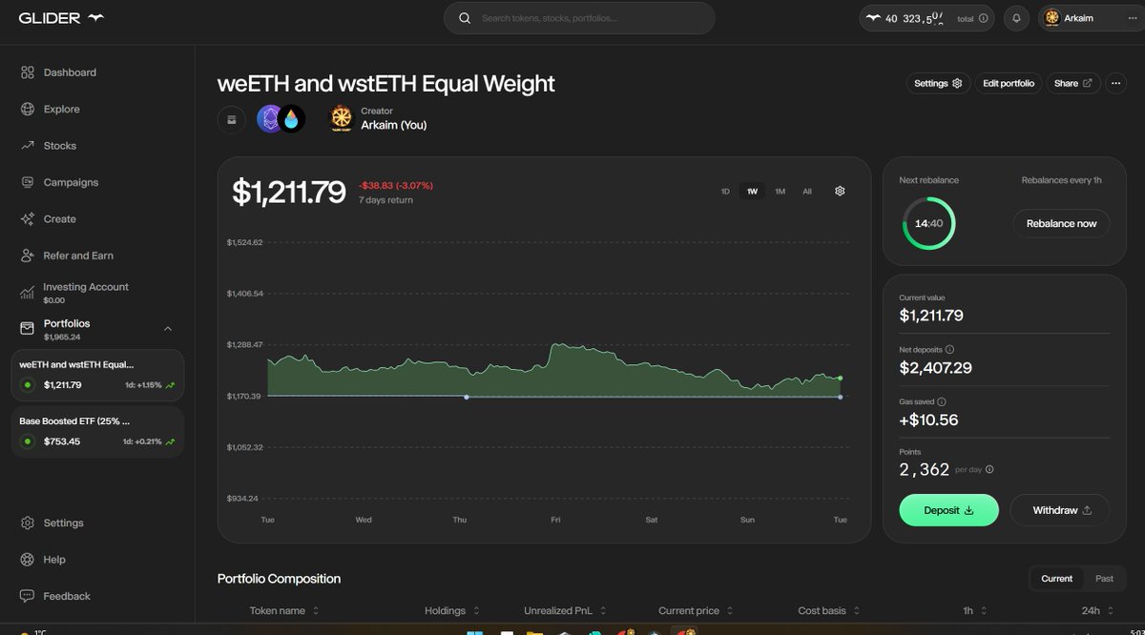The image size is (1145, 635).
Task: Open chart settings gear icon
Action: pyautogui.click(x=840, y=191)
